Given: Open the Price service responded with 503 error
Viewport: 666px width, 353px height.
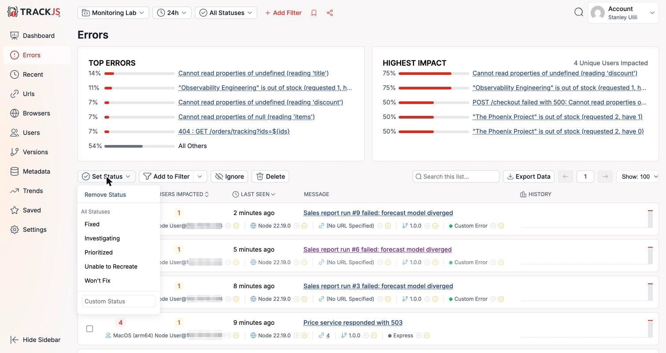Looking at the screenshot, I should [x=353, y=323].
